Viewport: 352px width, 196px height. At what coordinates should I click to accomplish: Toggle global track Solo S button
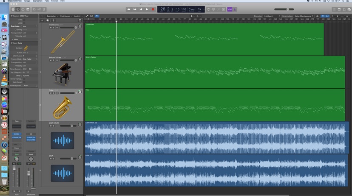click(x=53, y=20)
